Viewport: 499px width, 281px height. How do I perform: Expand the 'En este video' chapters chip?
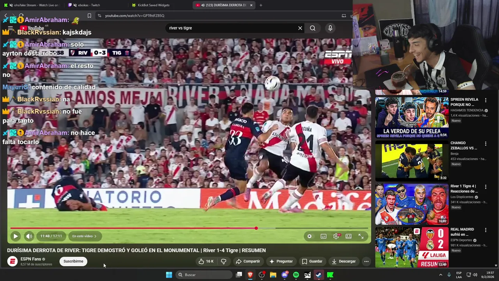point(85,236)
